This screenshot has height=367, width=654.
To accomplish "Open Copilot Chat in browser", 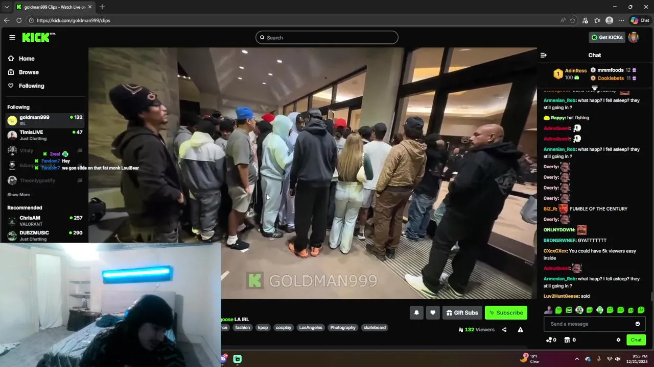I will tap(640, 20).
